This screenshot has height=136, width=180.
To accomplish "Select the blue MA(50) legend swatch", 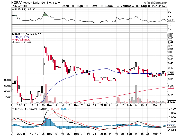I will [x=13, y=37].
